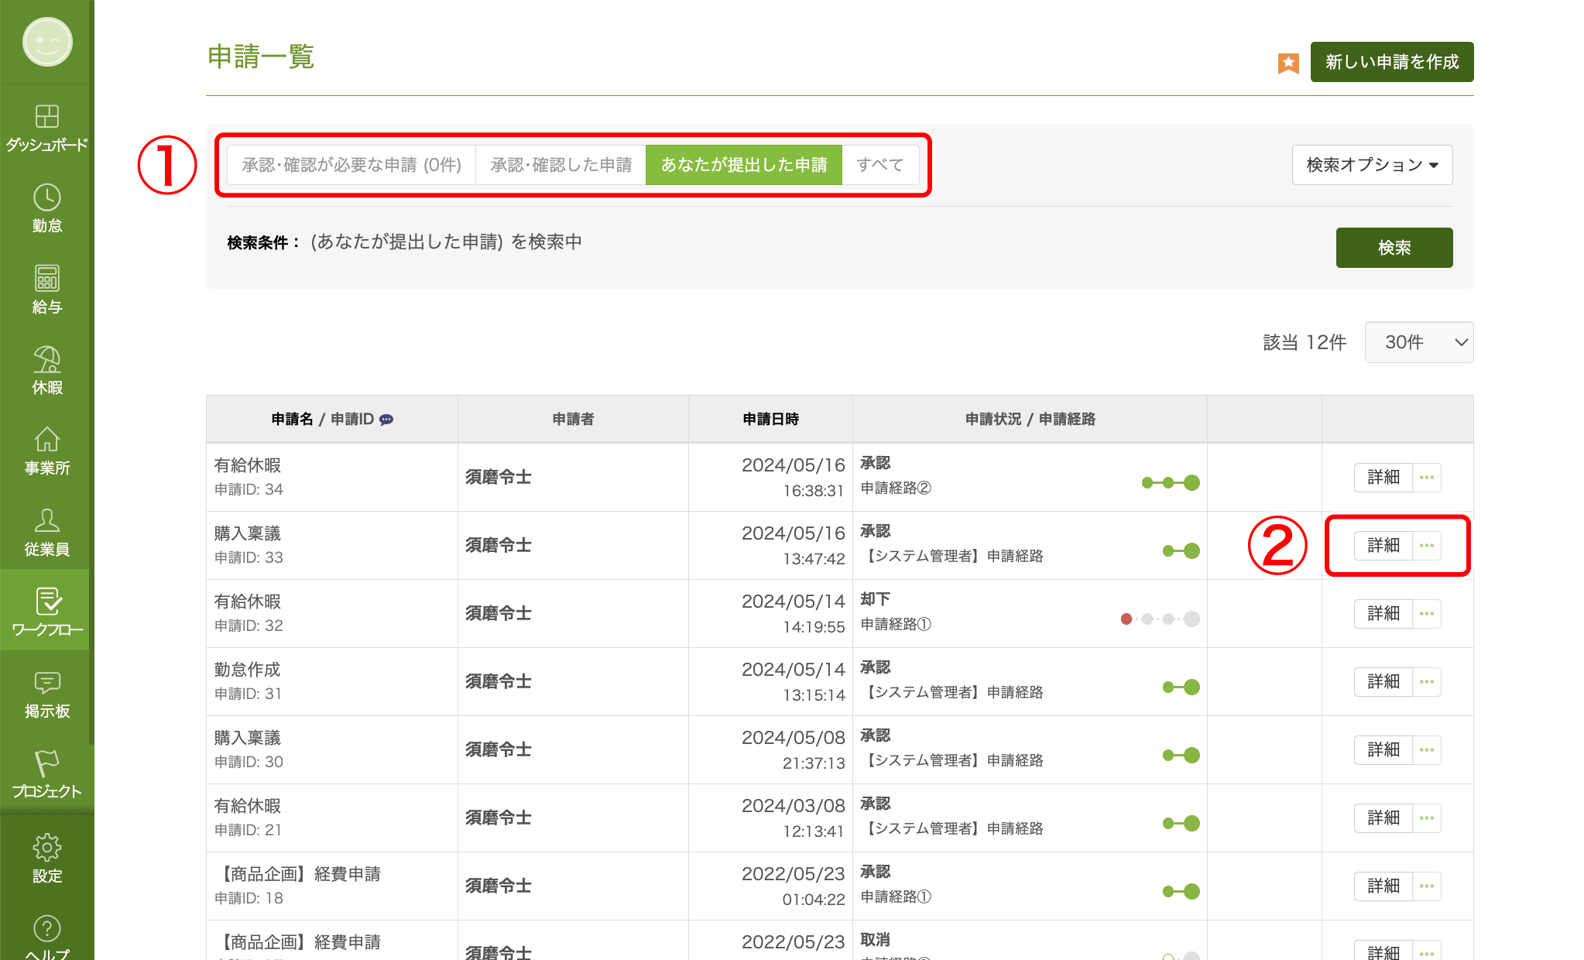Image resolution: width=1584 pixels, height=960 pixels.
Task: Open 詳細 for 有給休暇 申請ID 34
Action: 1383,478
